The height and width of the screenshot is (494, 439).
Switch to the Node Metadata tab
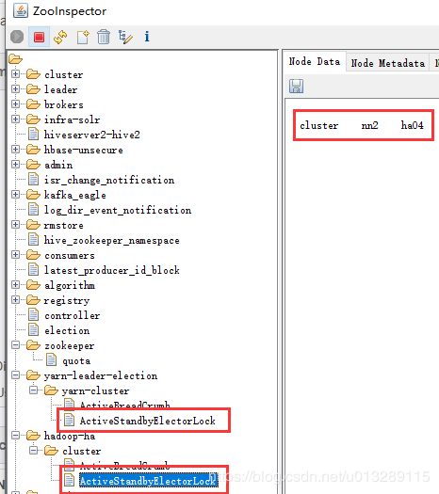[x=387, y=63]
